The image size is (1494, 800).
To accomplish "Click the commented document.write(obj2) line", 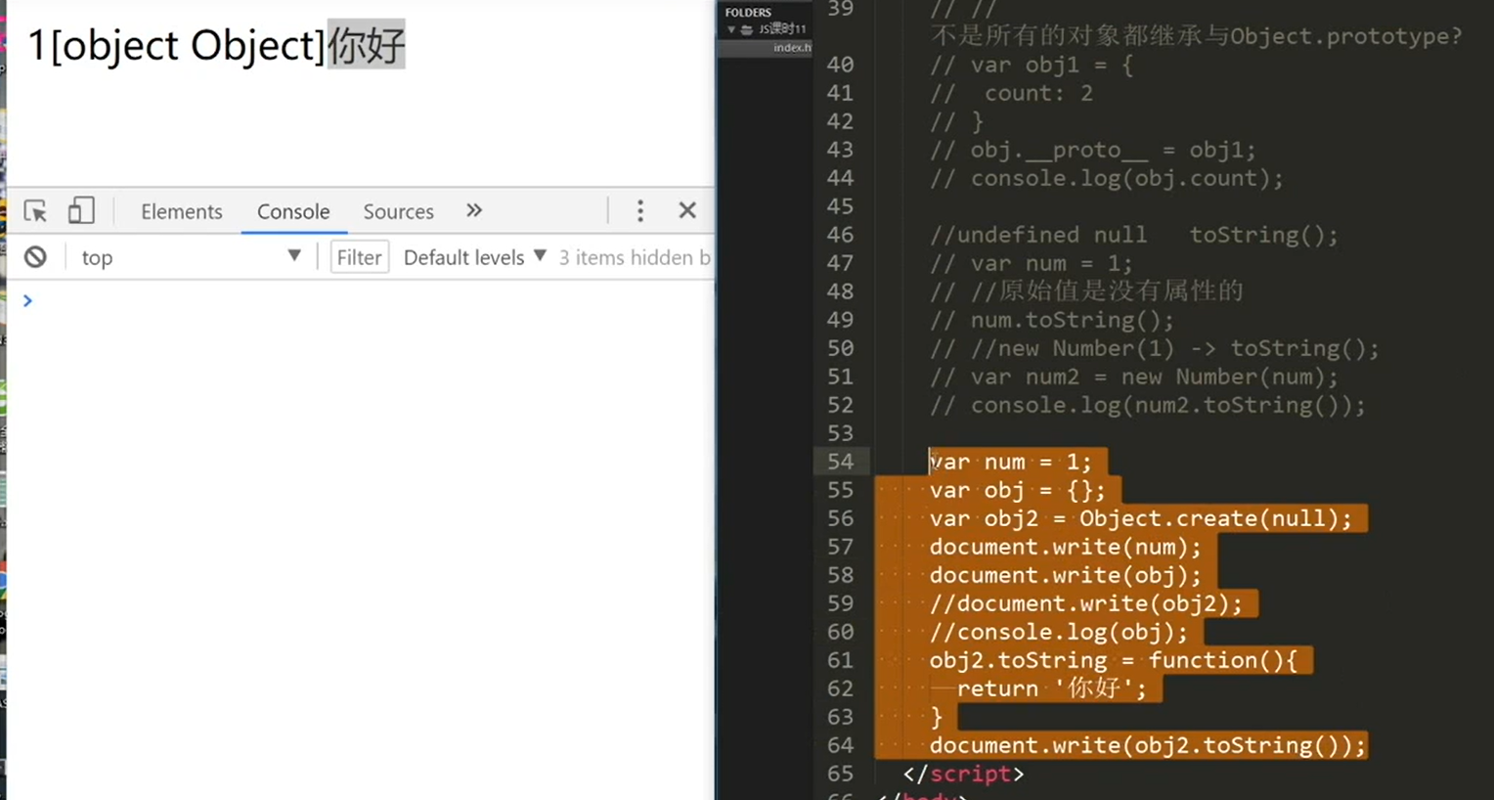I will coord(1085,603).
